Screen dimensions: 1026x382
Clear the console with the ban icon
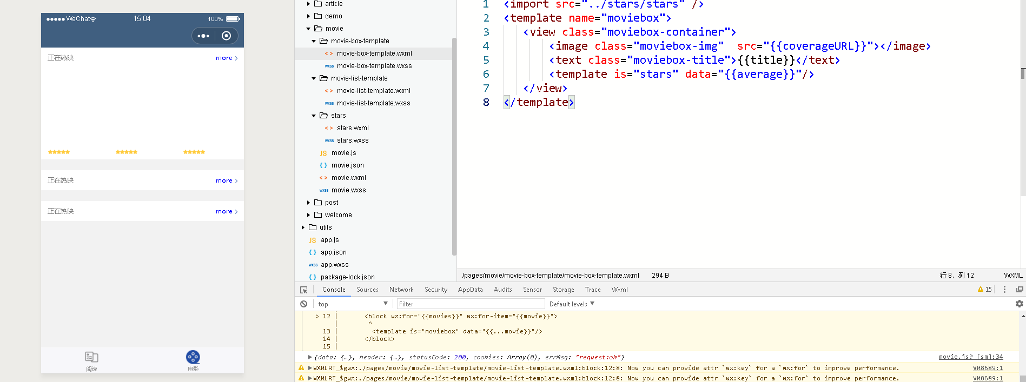pos(304,304)
